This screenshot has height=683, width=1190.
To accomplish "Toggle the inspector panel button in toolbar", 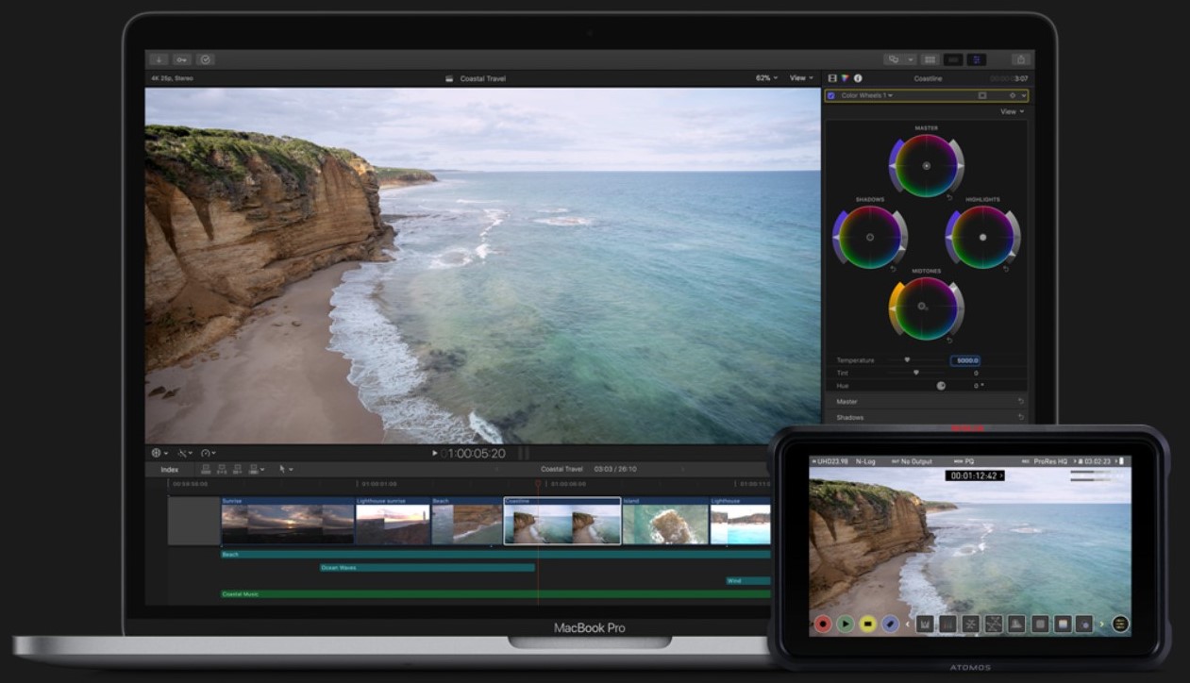I will [977, 59].
